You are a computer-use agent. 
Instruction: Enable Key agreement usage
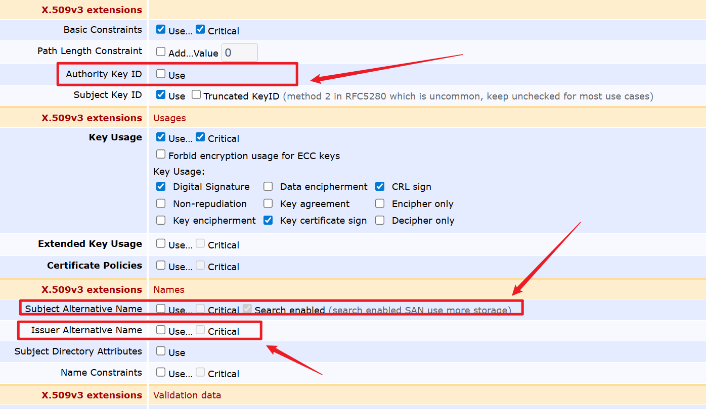click(268, 203)
